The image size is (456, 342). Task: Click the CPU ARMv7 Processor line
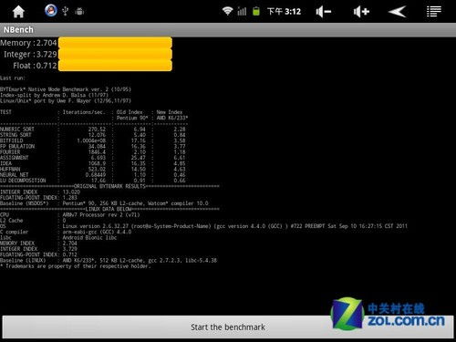(70, 214)
